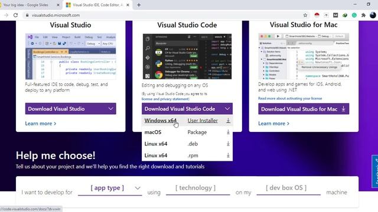The image size is (378, 212).
Task: Switch to Your big idea Google Slides tab
Action: (29, 5)
